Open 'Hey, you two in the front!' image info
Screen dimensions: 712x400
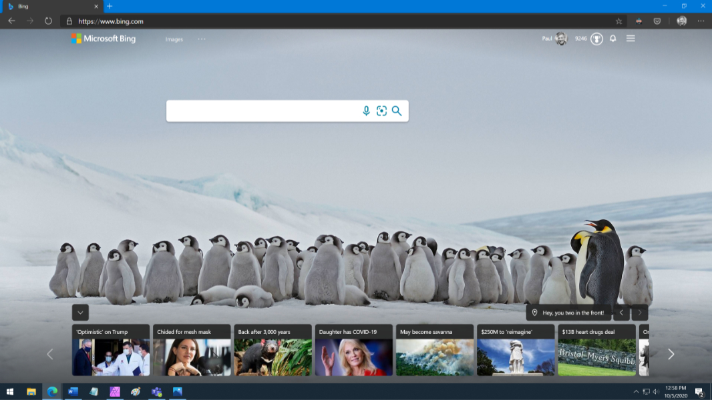568,313
